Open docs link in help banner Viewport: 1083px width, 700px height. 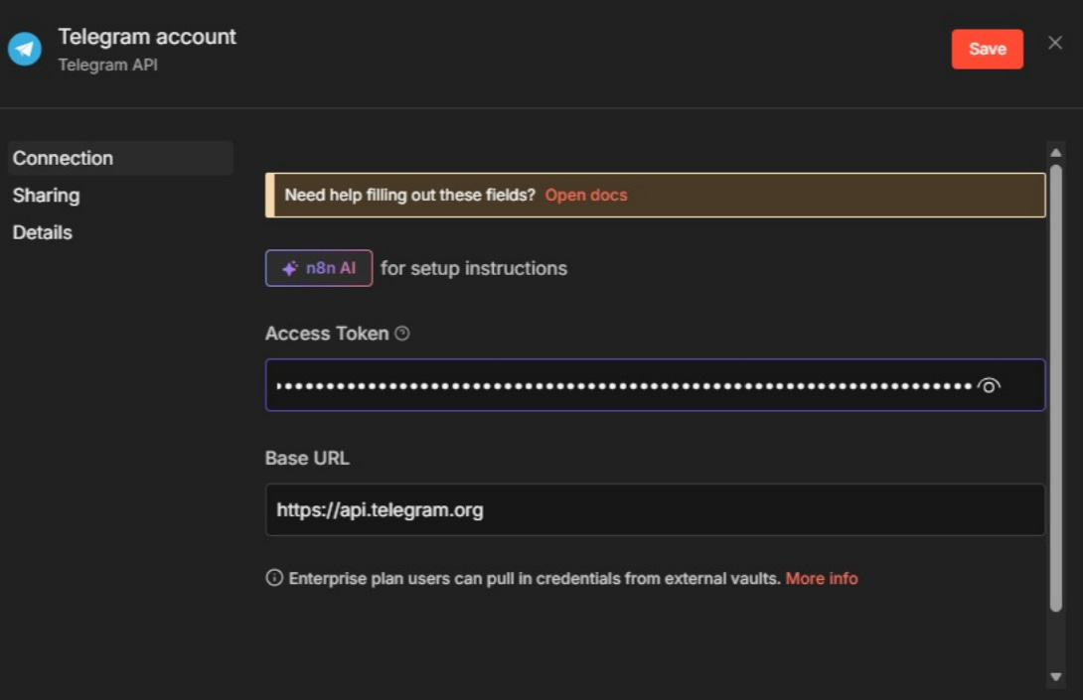coord(585,196)
